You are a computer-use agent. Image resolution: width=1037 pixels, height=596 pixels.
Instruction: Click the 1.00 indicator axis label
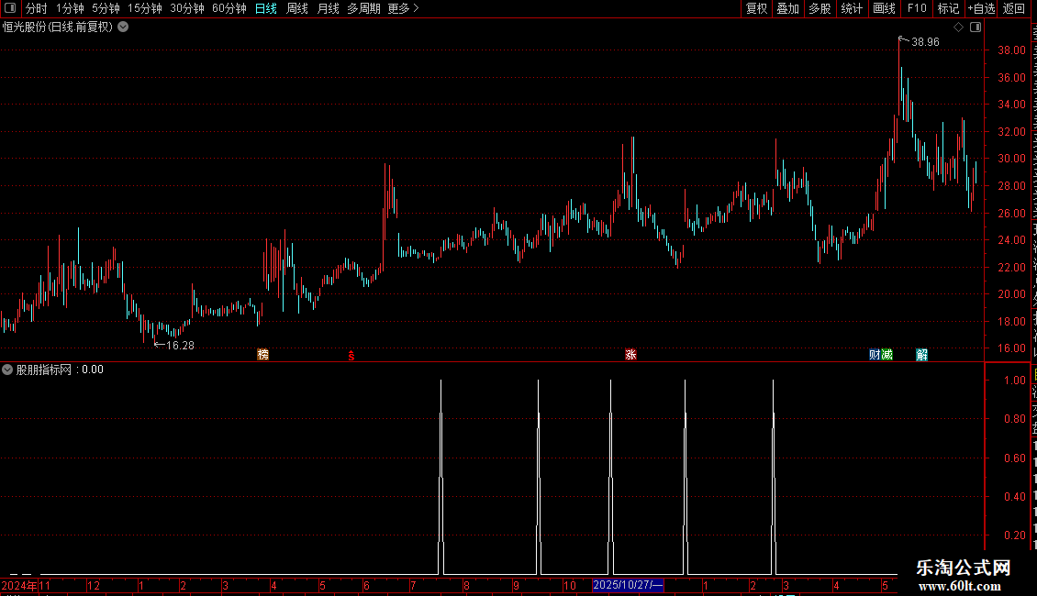pos(1015,381)
